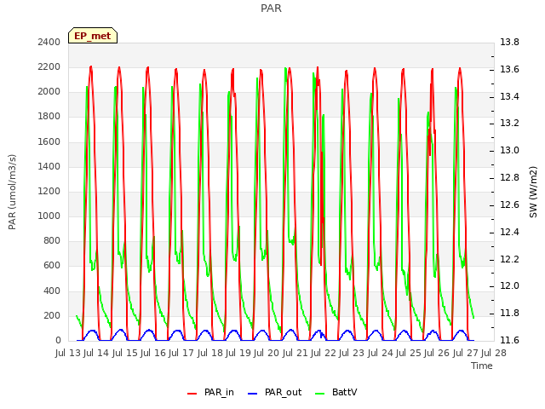Click the 13.2 right axis value
Viewport: 545px width, 409px height.
coord(509,124)
